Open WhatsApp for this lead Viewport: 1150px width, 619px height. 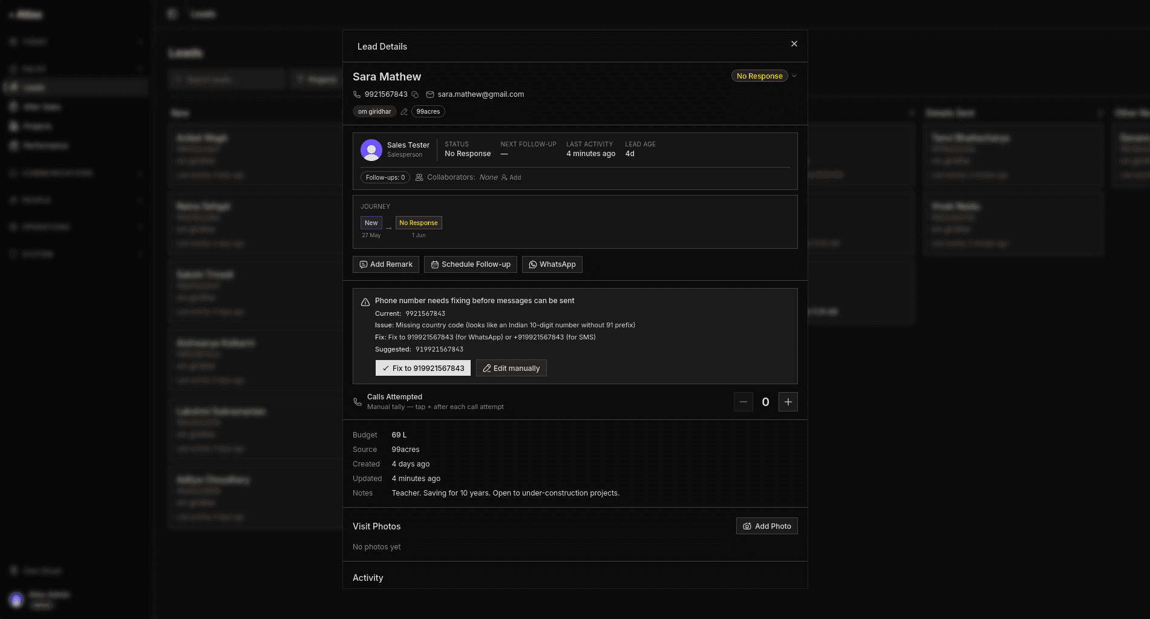[552, 264]
